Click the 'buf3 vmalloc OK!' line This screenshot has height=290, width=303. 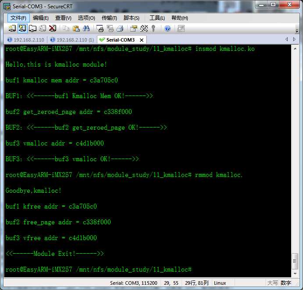click(72, 159)
